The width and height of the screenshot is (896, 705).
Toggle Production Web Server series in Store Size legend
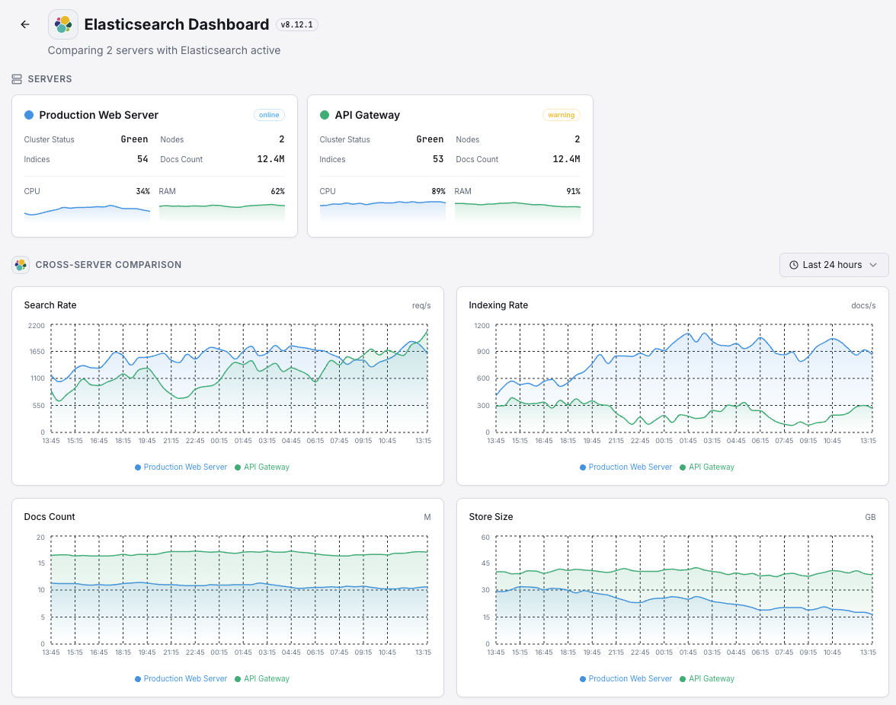point(625,678)
